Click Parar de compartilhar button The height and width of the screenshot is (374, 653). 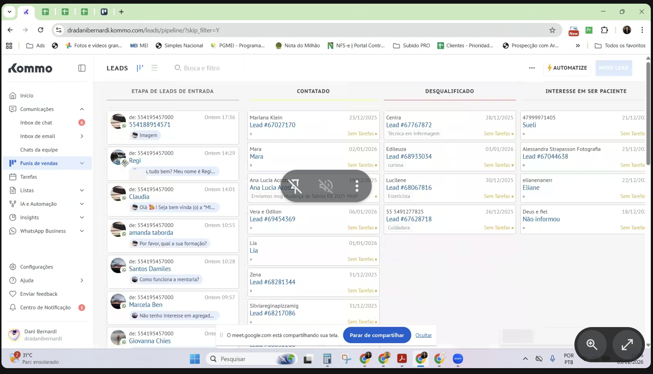[376, 335]
